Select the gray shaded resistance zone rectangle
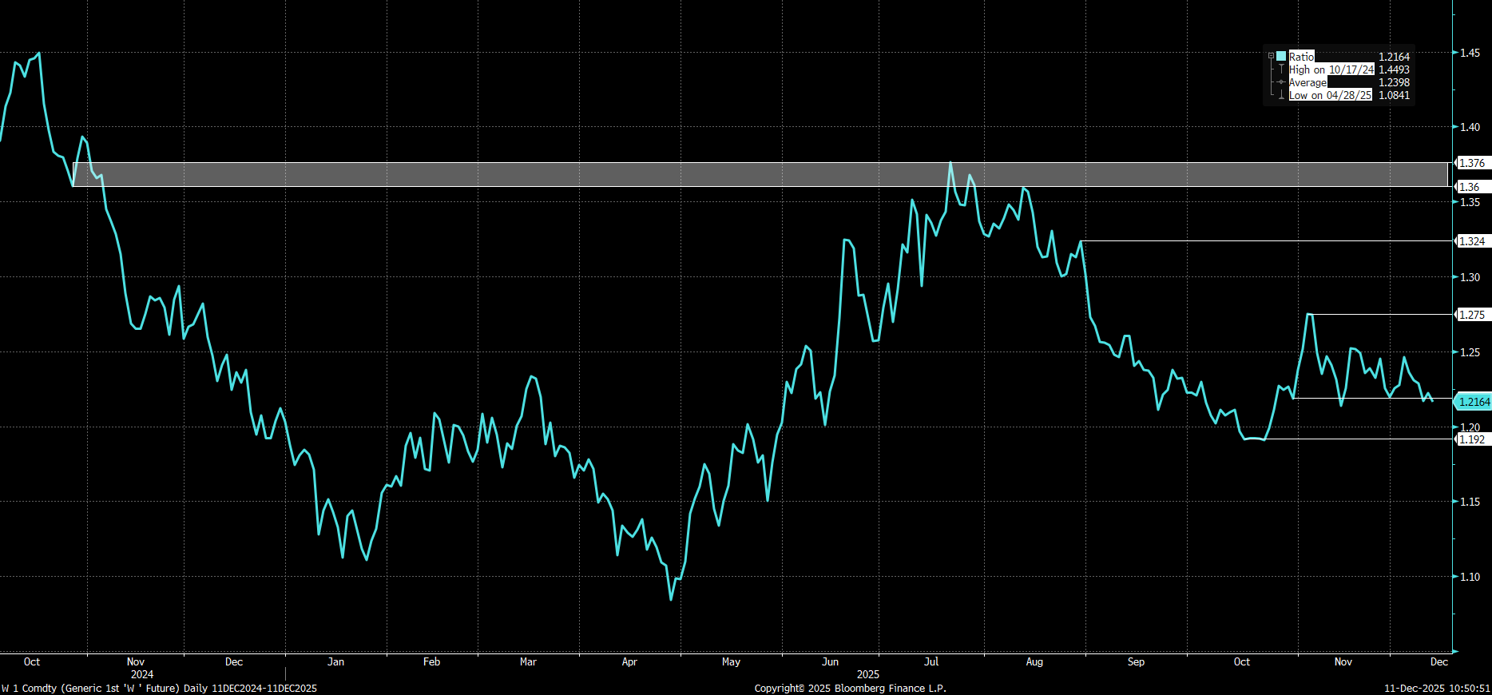 click(759, 174)
